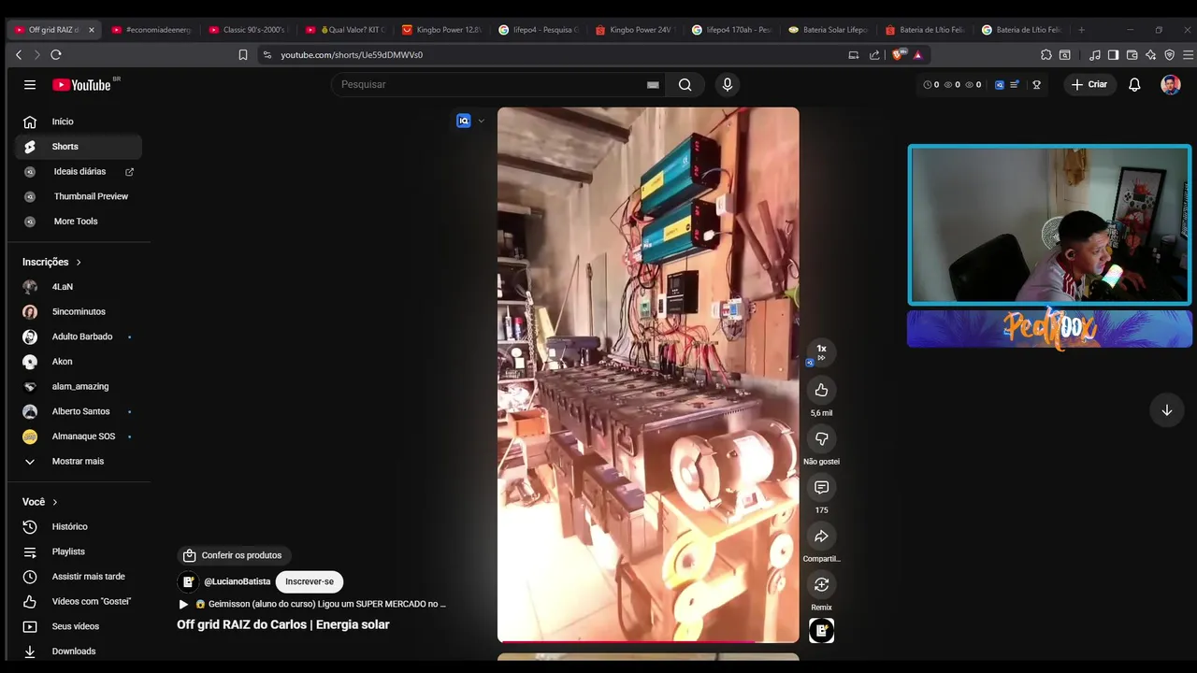Open the on-screen keyboard in search box
This screenshot has height=673, width=1197.
[653, 85]
